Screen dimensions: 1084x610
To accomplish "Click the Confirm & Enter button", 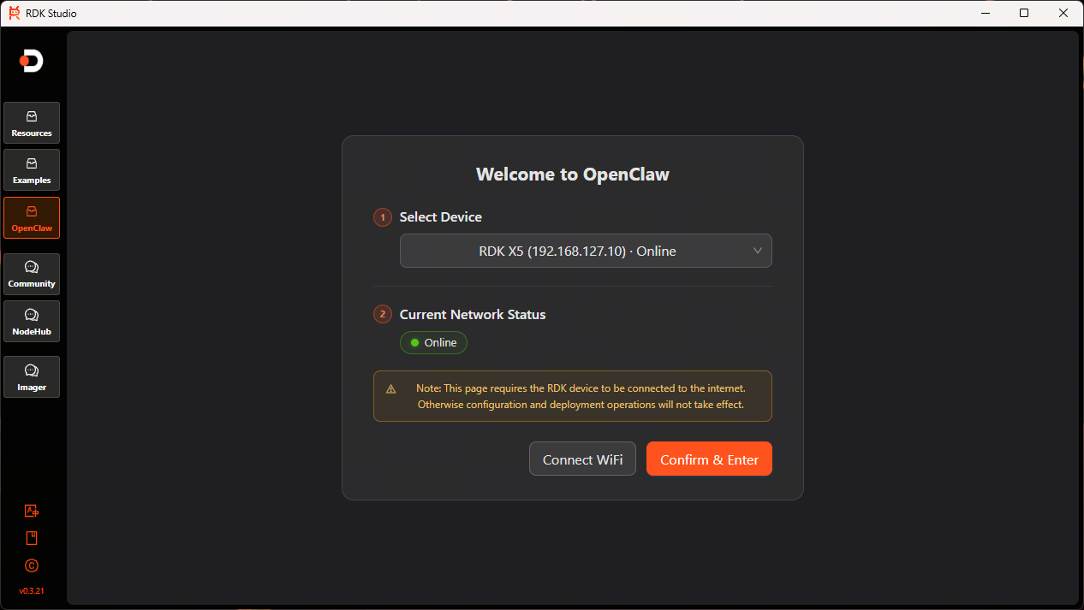I will [709, 459].
